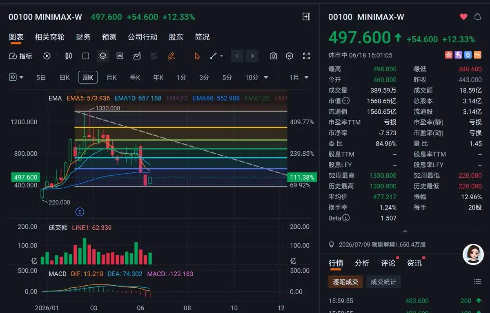This screenshot has height=313, width=490.
Task: Open chart settings gear icon
Action: click(290, 56)
